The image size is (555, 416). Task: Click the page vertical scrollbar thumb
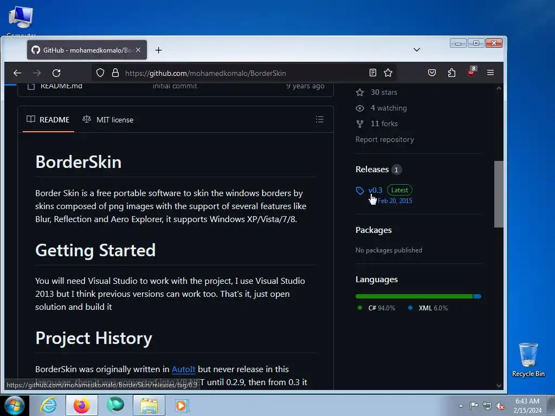[x=499, y=194]
